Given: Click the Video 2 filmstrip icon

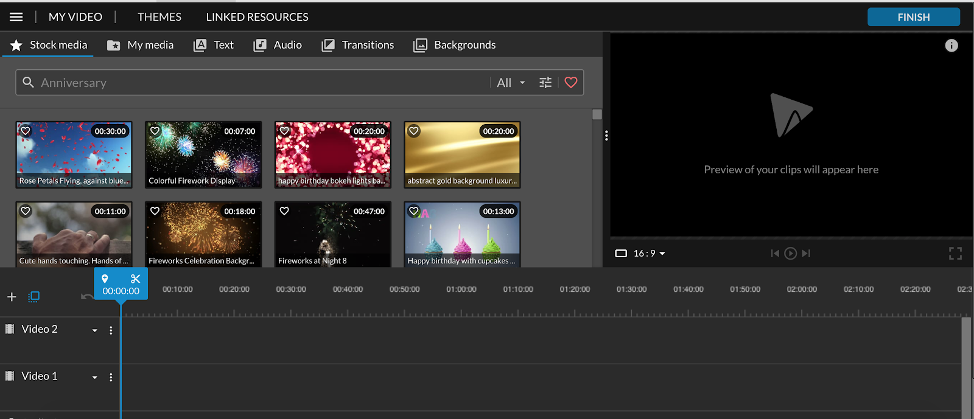Looking at the screenshot, I should pos(10,329).
